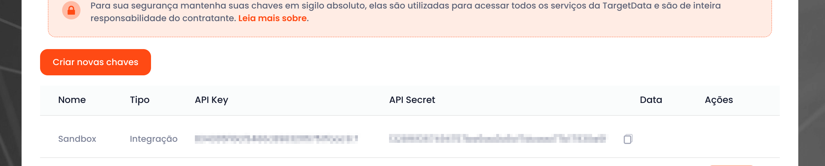Click the security warning banner text
The height and width of the screenshot is (166, 825).
coord(405,12)
